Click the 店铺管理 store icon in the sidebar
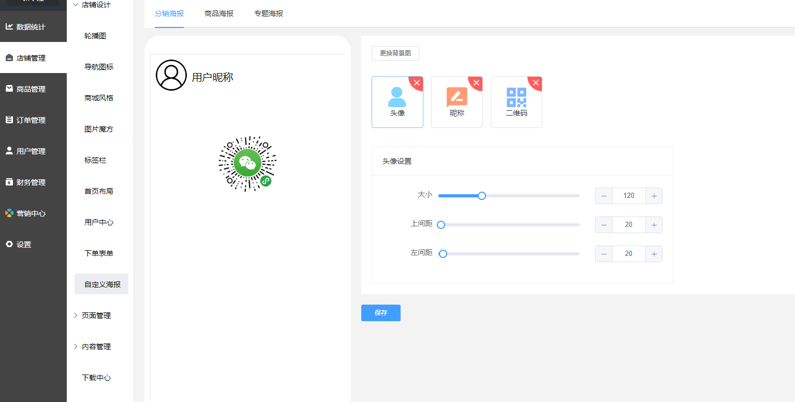795x402 pixels. (9, 58)
